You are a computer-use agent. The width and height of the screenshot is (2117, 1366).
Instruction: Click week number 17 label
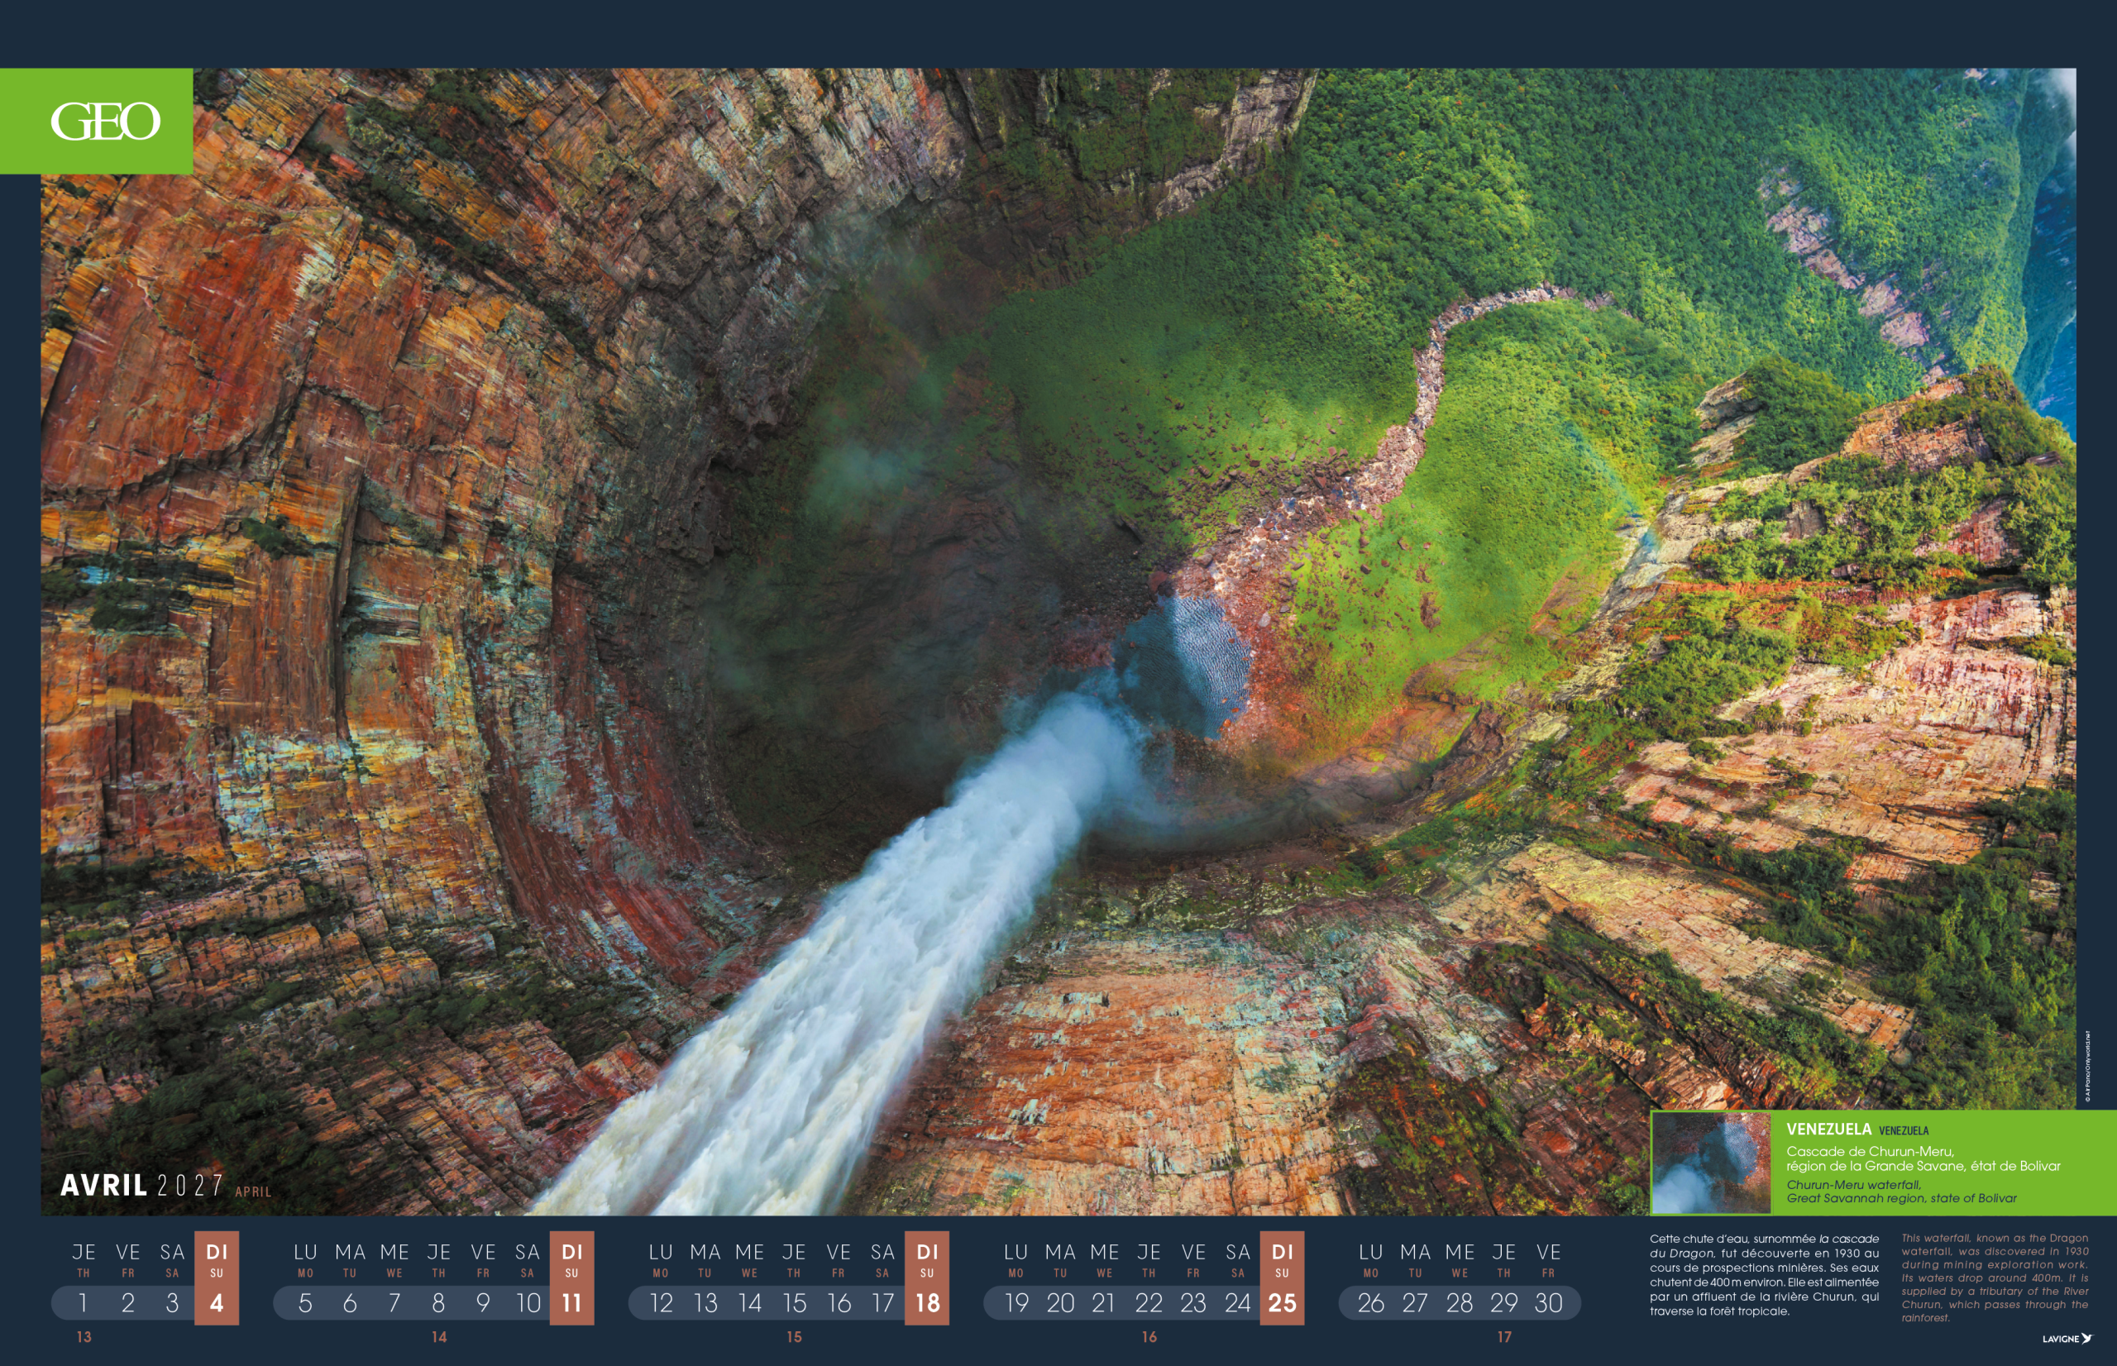(1503, 1337)
